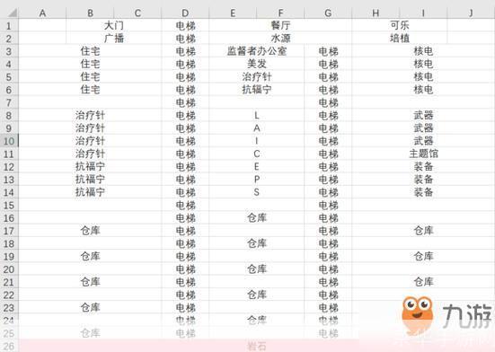This screenshot has height=352, width=495.
Task: Click 抗辐宁 cell in row 6
Action: coord(256,90)
